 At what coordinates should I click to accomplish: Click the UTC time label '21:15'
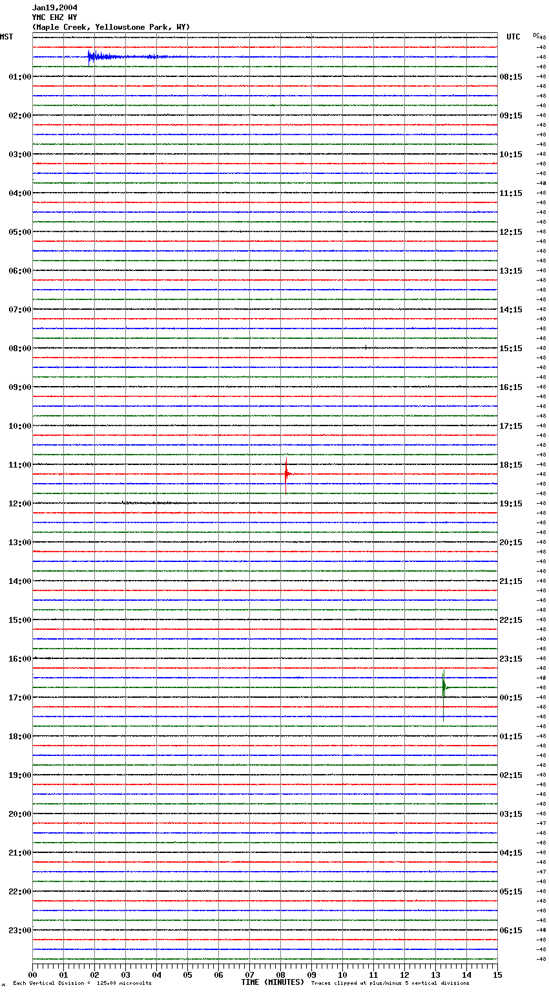click(x=511, y=581)
